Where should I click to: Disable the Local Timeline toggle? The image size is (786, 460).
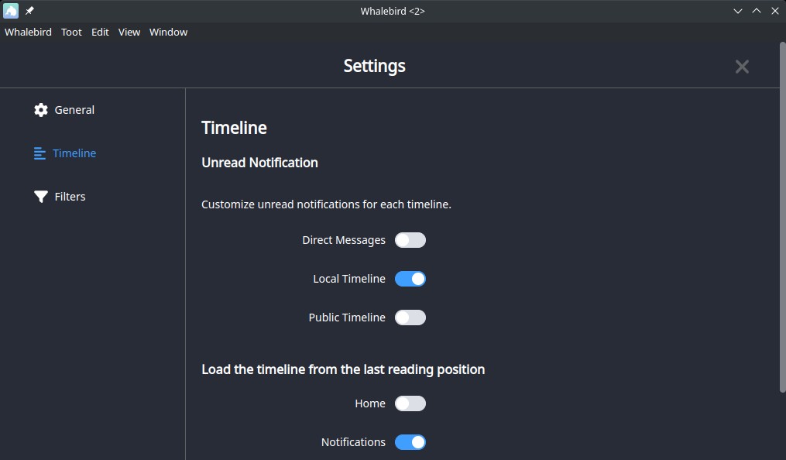coord(410,279)
